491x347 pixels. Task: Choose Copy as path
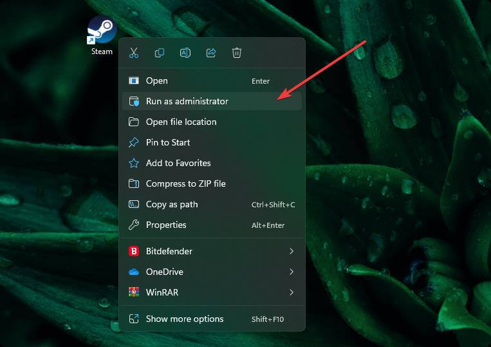point(212,205)
